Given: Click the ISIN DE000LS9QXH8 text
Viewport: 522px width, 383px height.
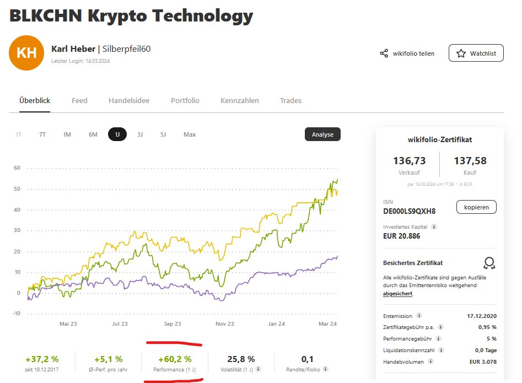Looking at the screenshot, I should (x=409, y=211).
